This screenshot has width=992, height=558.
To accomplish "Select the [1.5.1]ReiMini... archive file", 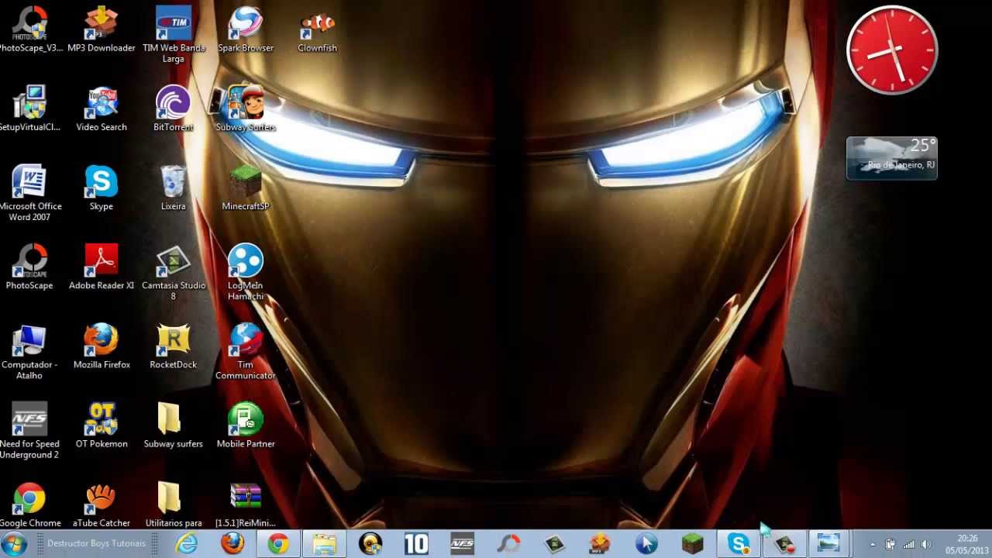I will pyautogui.click(x=246, y=505).
